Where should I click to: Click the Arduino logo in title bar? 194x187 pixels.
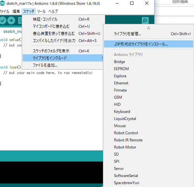point(2,3)
